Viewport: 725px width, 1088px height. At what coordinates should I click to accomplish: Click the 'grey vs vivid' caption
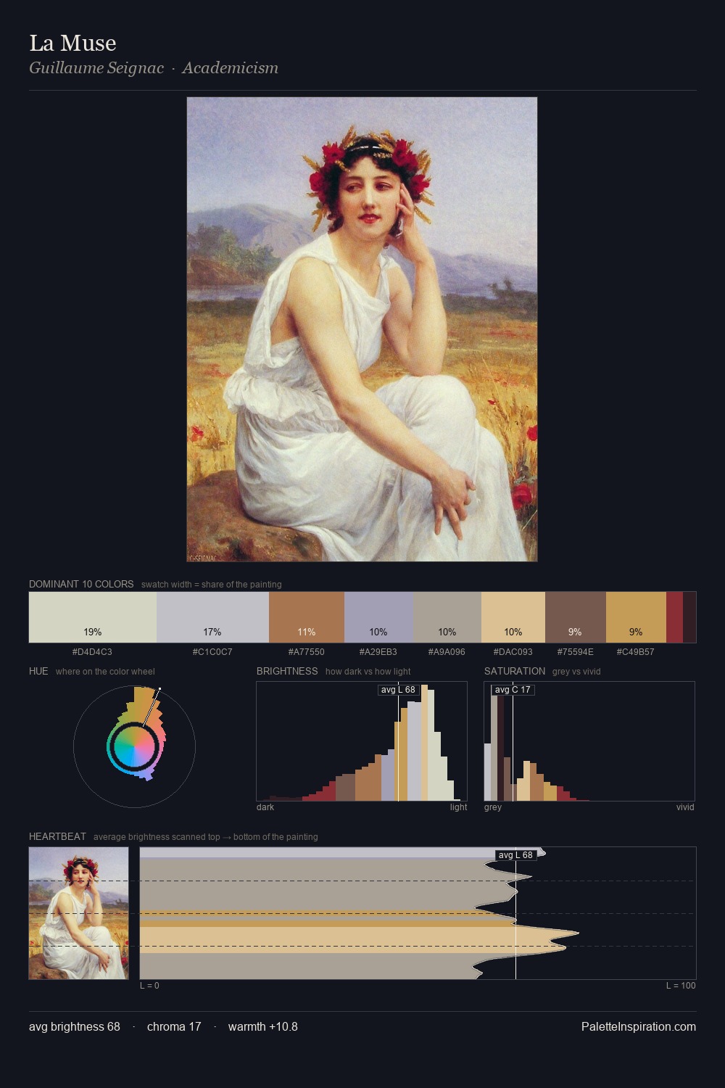pyautogui.click(x=576, y=671)
